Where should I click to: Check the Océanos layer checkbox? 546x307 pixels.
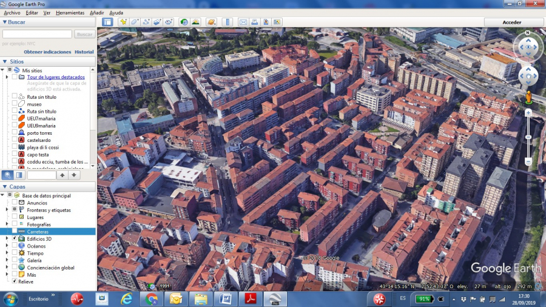(15, 246)
